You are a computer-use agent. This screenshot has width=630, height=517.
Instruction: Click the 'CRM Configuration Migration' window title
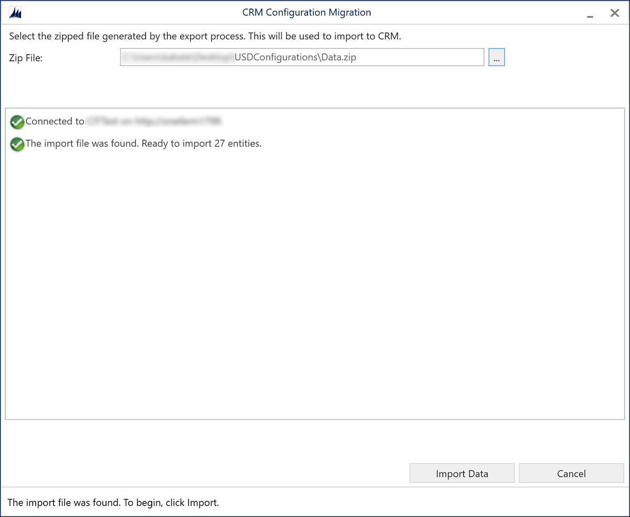[x=307, y=13]
